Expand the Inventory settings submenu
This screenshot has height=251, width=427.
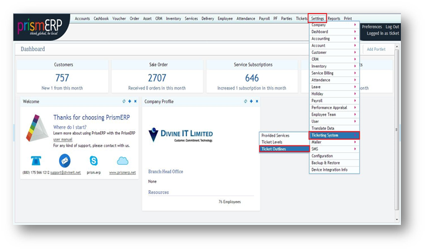tap(334, 66)
